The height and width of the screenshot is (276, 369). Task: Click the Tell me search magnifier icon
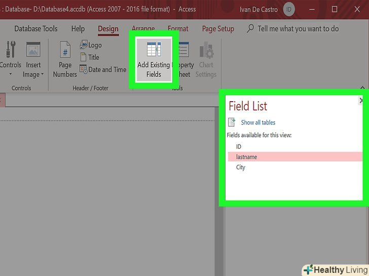click(250, 29)
